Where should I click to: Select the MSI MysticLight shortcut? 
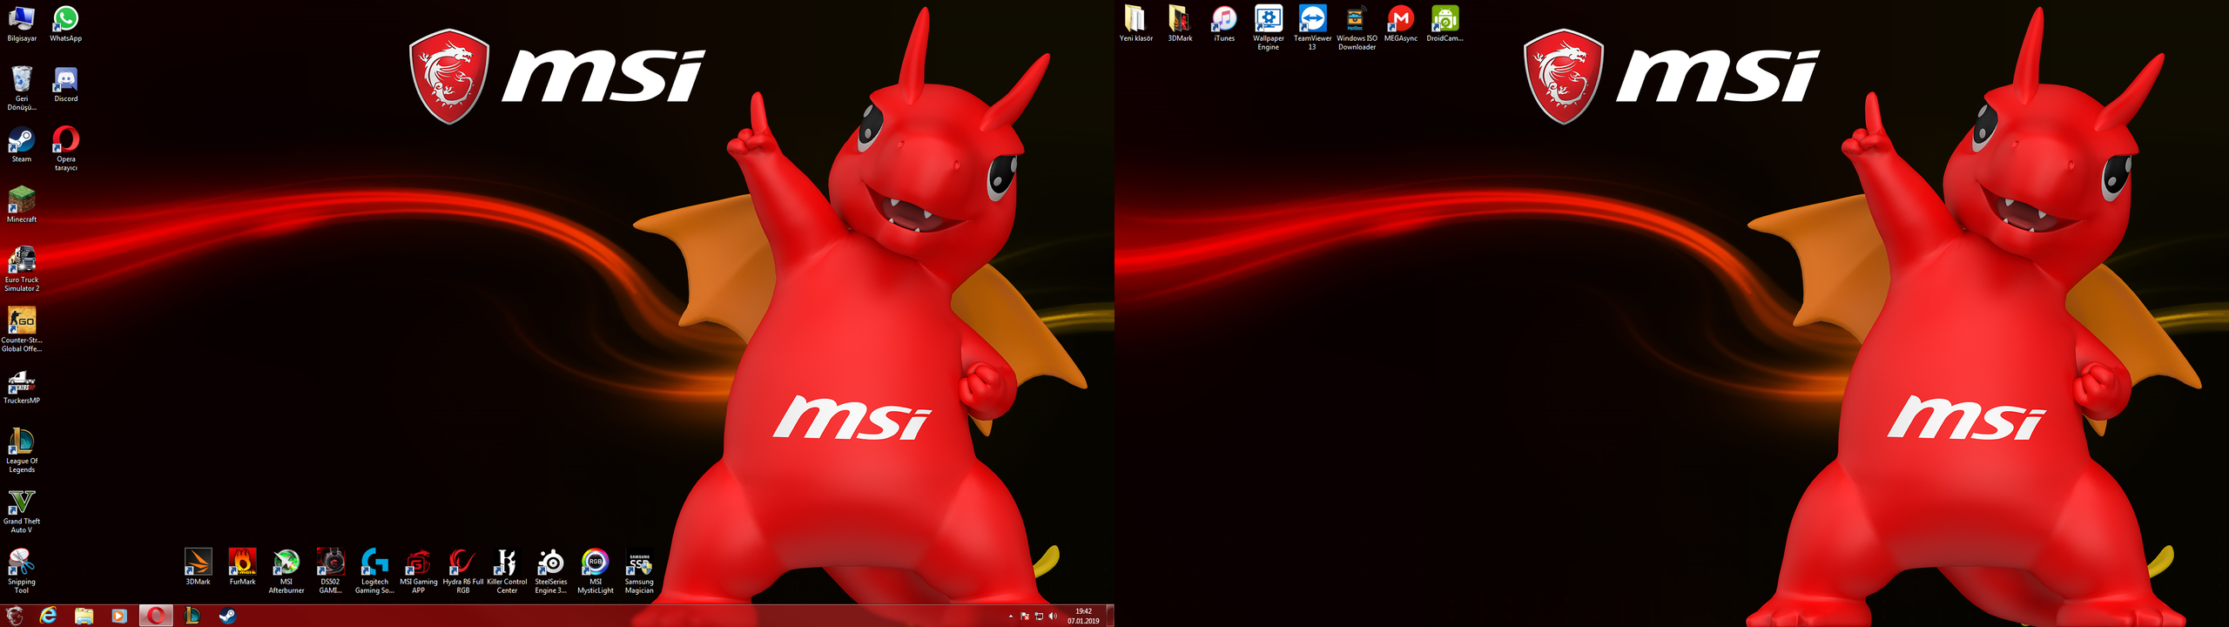[x=596, y=570]
